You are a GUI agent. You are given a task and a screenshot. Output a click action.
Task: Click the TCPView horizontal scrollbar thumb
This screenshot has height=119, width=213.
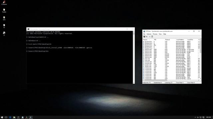(x=156, y=80)
